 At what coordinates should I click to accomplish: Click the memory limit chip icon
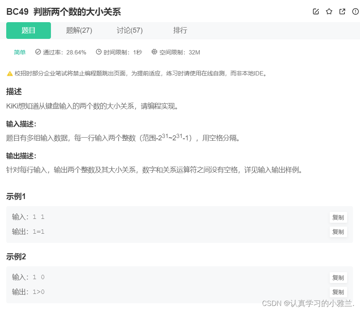(x=154, y=52)
